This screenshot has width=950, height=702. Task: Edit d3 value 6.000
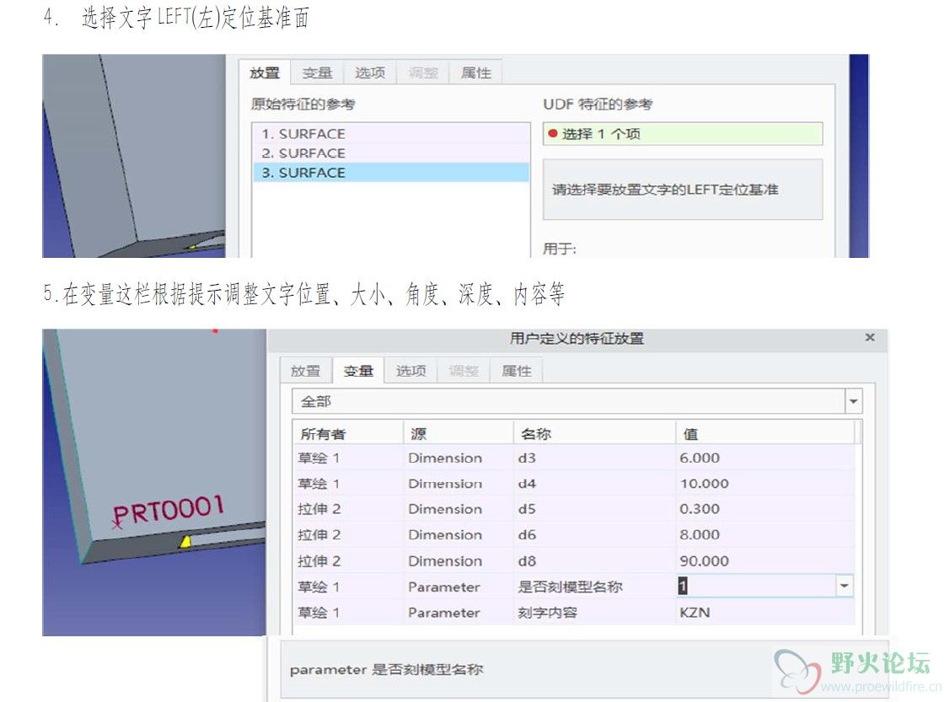(765, 458)
